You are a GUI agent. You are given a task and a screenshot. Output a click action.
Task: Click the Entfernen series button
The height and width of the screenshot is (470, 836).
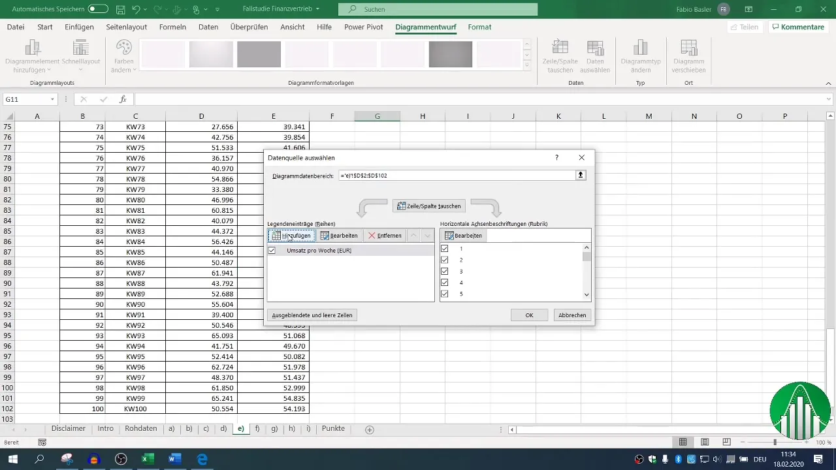[x=385, y=235]
